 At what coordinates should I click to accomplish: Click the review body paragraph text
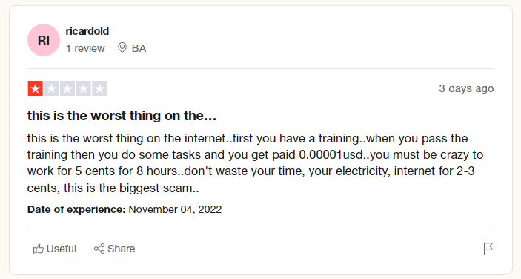point(255,163)
